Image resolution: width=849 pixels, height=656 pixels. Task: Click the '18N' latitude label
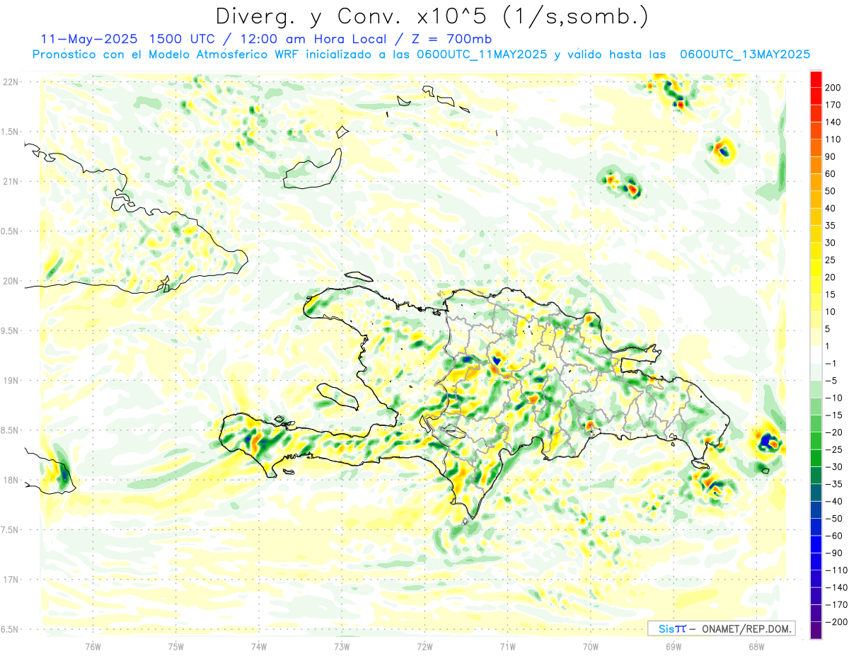coord(11,480)
